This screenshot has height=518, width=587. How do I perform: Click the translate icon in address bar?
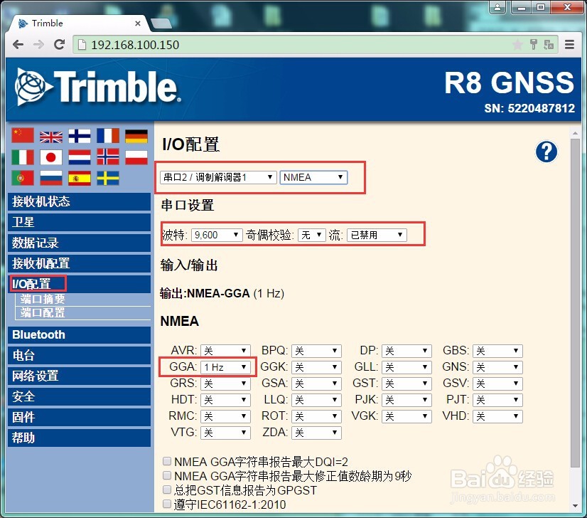click(x=549, y=45)
